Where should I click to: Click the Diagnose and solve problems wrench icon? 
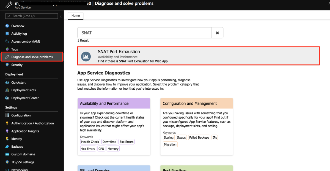(7, 57)
